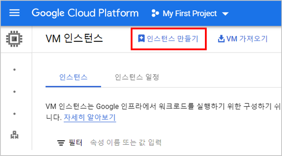Open the 자세히 알아보기 link
The width and height of the screenshot is (282, 156).
click(90, 117)
